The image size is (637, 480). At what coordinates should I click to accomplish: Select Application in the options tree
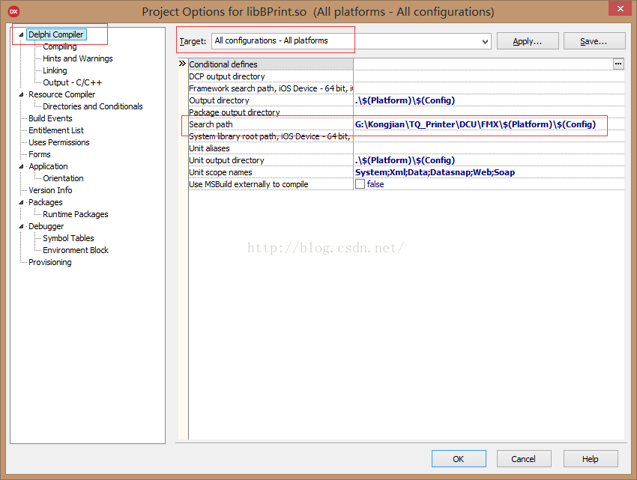click(x=48, y=166)
